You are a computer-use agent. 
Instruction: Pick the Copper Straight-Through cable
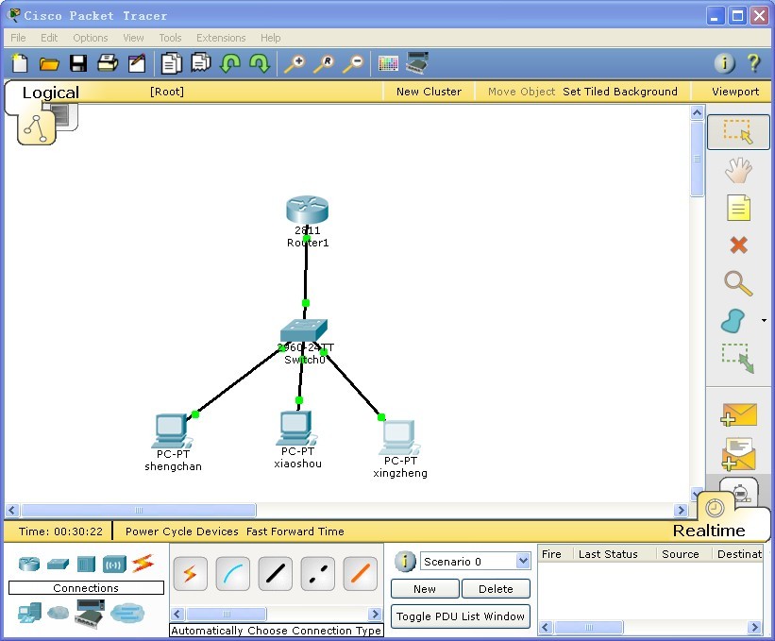[x=276, y=573]
